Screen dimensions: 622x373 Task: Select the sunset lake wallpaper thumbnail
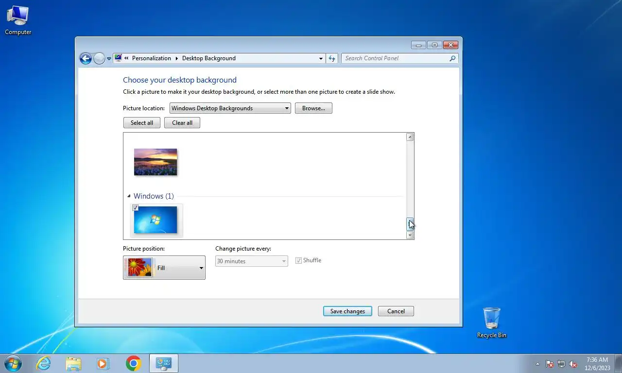(x=155, y=162)
